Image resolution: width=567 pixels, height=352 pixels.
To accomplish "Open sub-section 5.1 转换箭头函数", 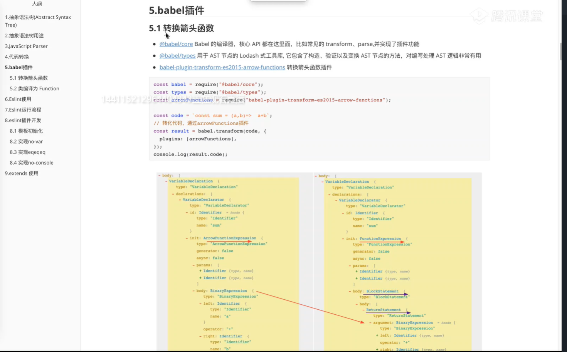I will point(29,78).
